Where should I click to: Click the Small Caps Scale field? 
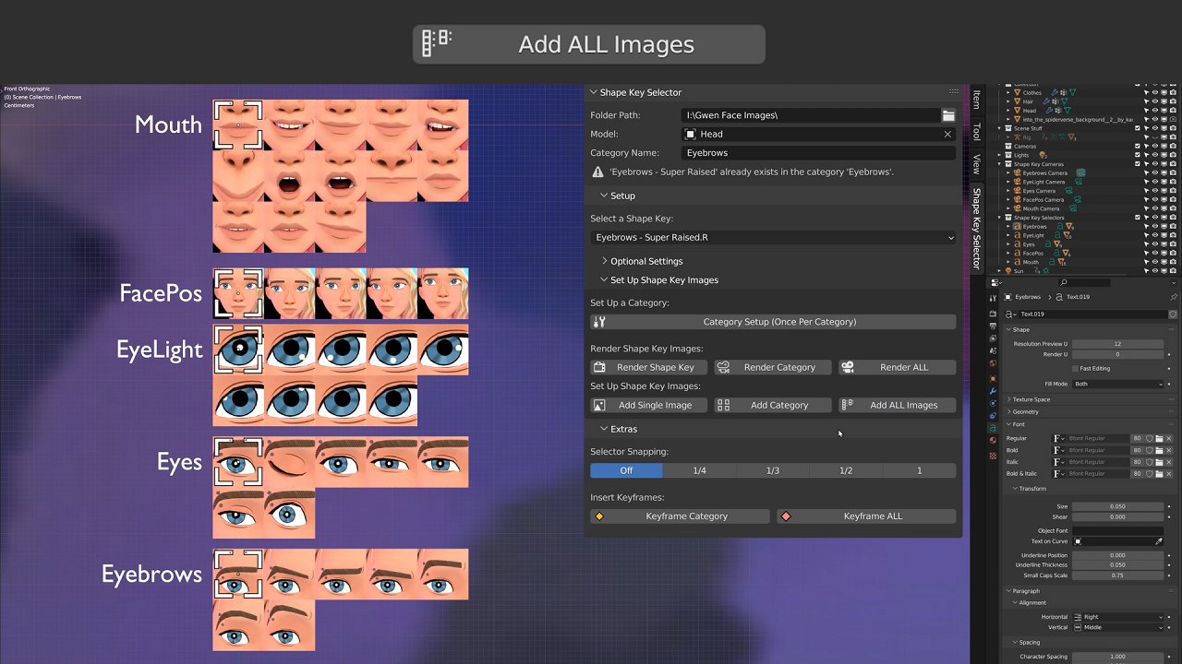point(1117,575)
